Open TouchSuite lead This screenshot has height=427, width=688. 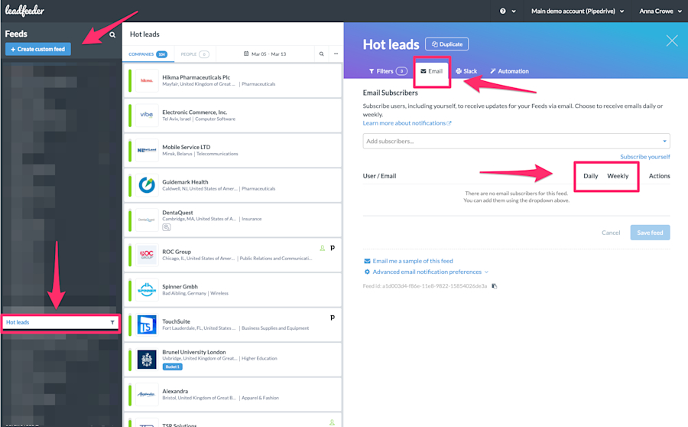pyautogui.click(x=233, y=324)
